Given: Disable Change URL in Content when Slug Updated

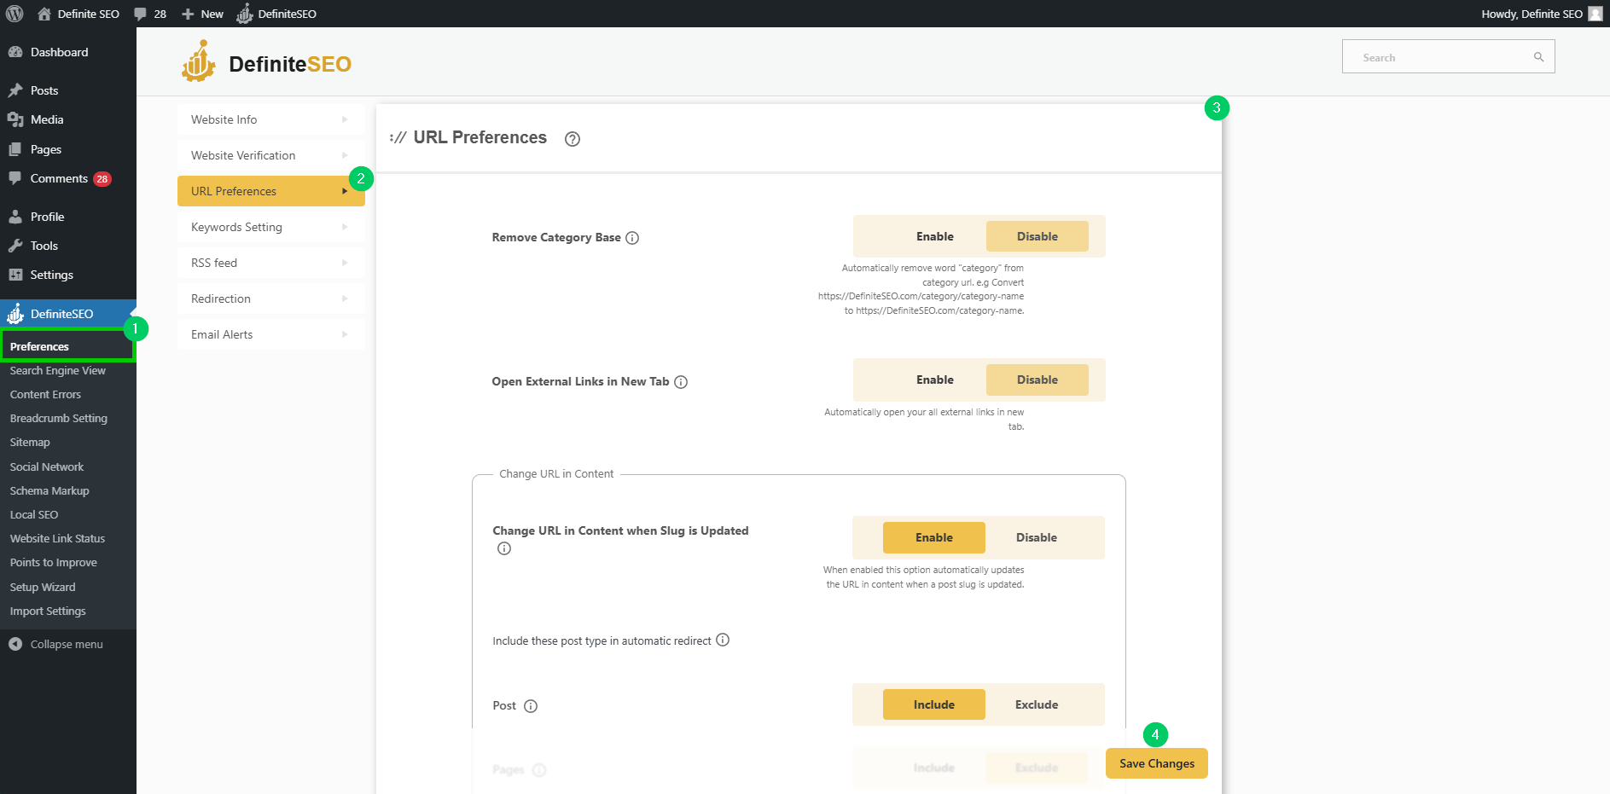Looking at the screenshot, I should pyautogui.click(x=1037, y=537).
